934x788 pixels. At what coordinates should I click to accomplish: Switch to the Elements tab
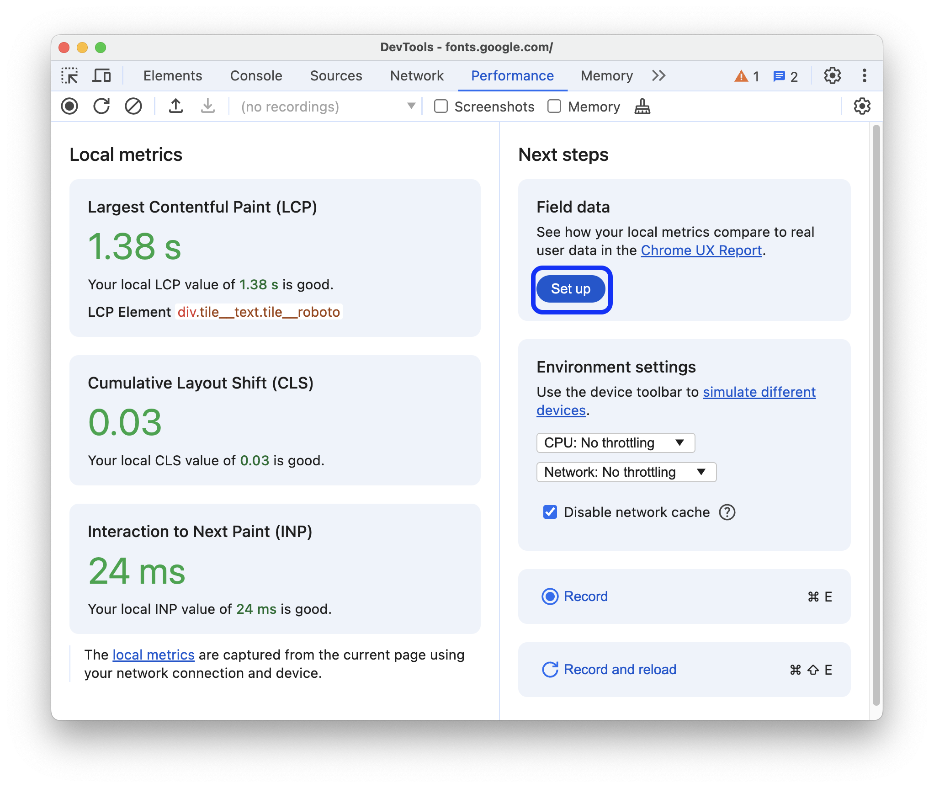coord(173,76)
